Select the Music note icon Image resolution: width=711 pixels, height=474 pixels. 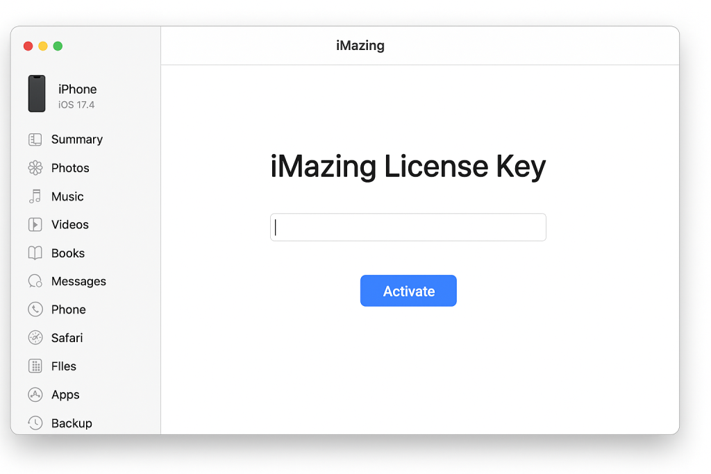[35, 196]
